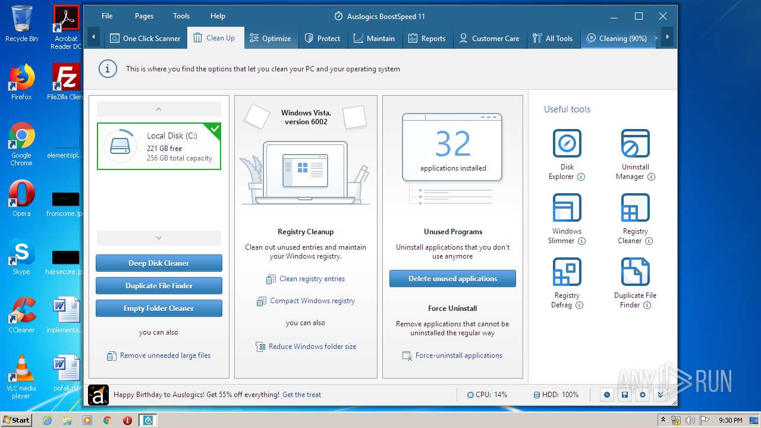Open the File menu
Screen dimensions: 761x428
tap(107, 16)
